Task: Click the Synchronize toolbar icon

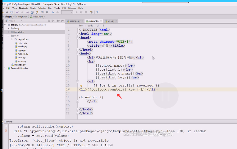Action: click(11, 12)
